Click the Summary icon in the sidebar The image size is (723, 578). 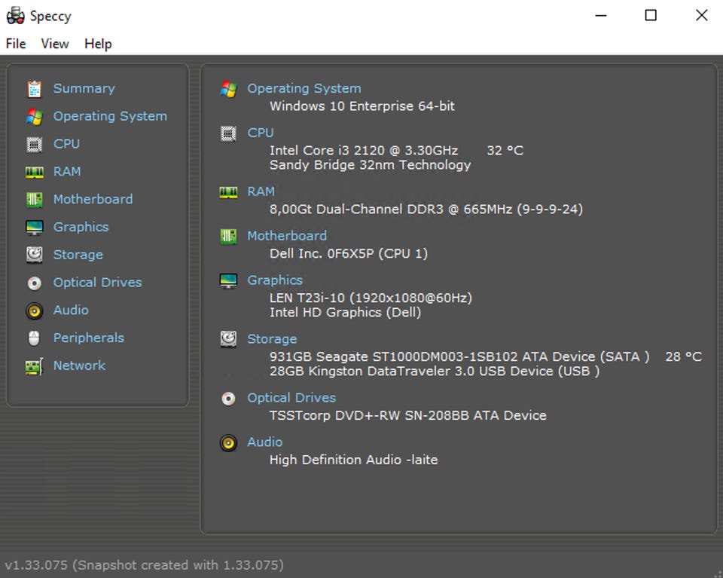[34, 89]
